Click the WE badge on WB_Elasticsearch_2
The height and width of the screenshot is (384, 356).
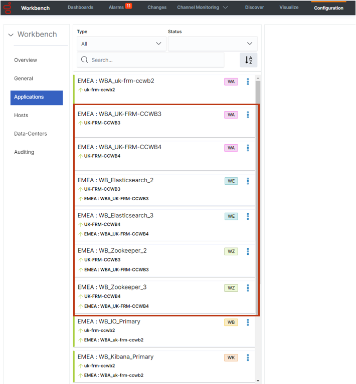[x=231, y=181]
